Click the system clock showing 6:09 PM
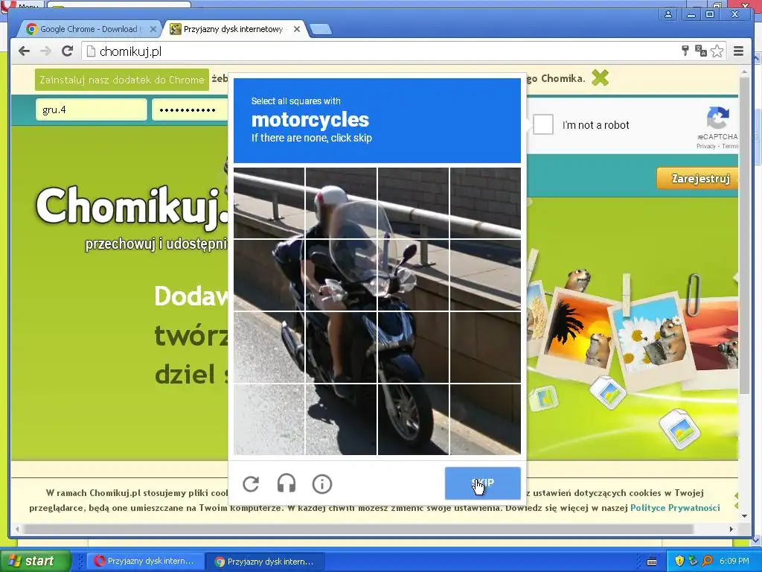This screenshot has height=572, width=762. click(x=734, y=561)
